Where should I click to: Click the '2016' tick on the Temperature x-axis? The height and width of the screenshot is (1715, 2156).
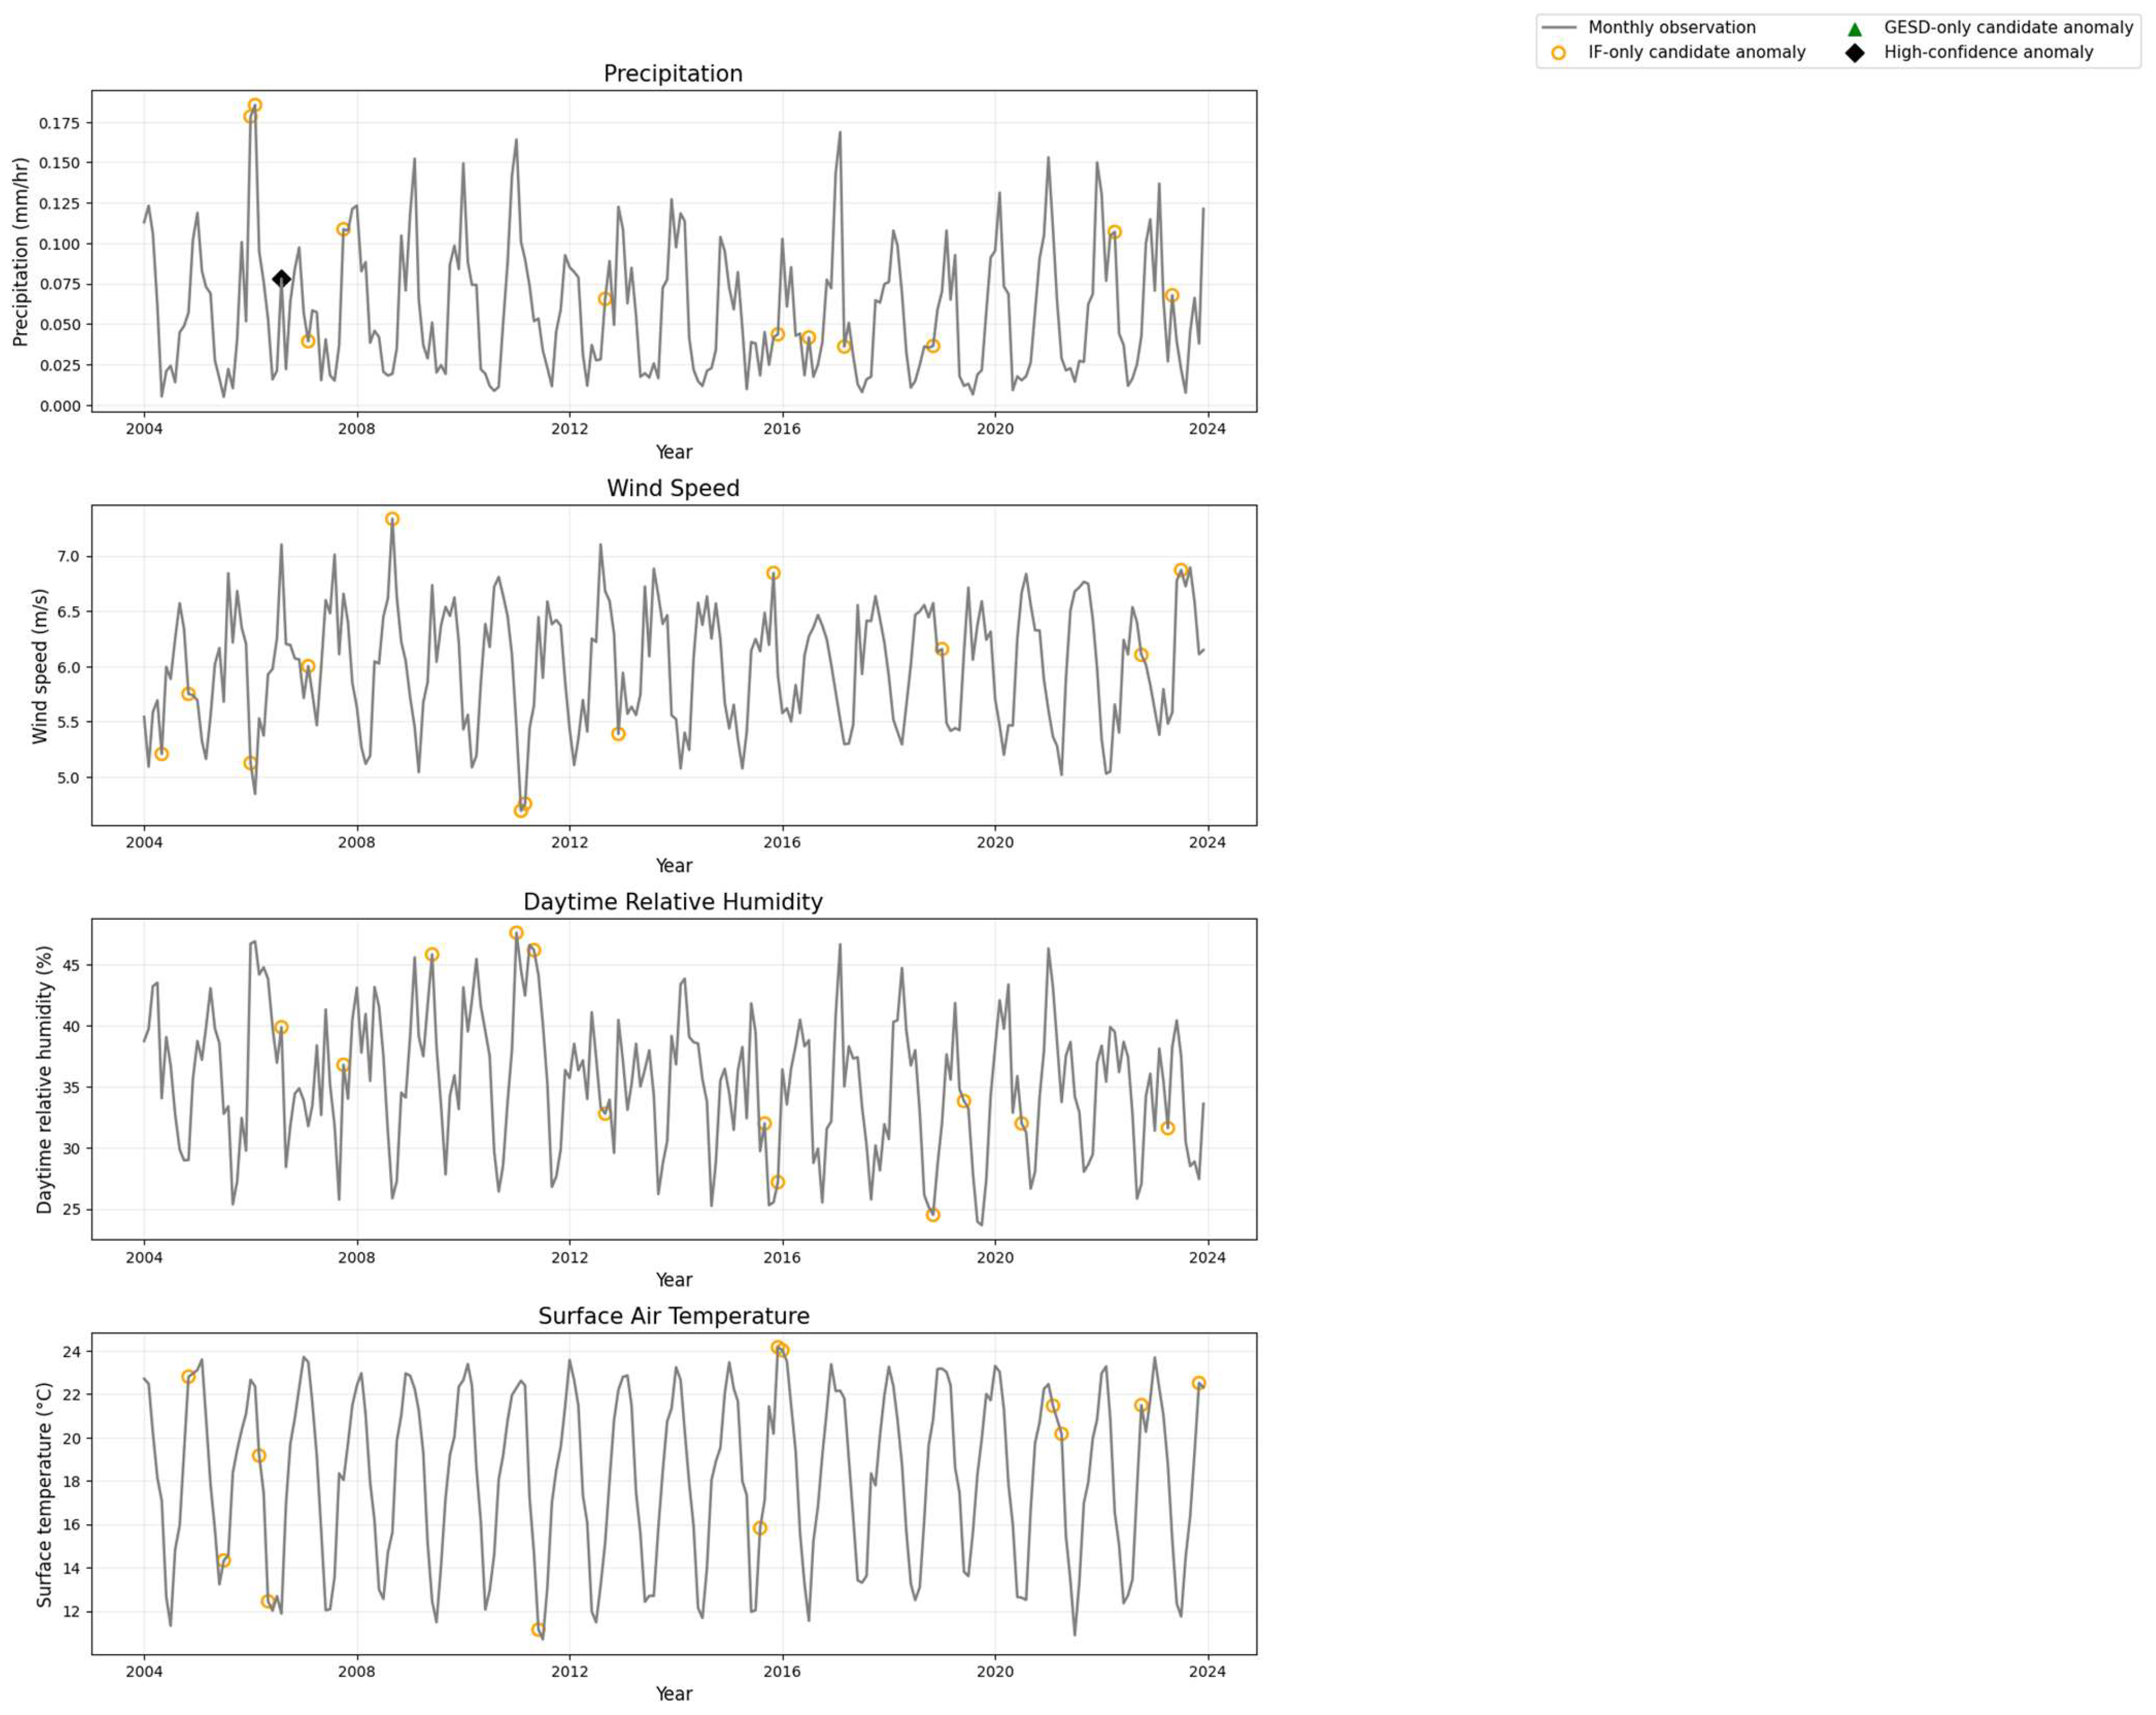point(782,1671)
